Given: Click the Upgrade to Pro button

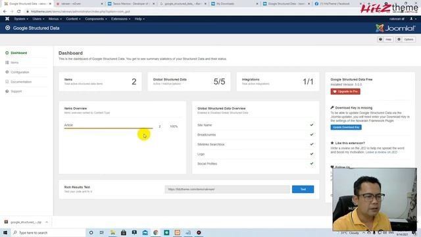Looking at the screenshot, I should point(345,92).
